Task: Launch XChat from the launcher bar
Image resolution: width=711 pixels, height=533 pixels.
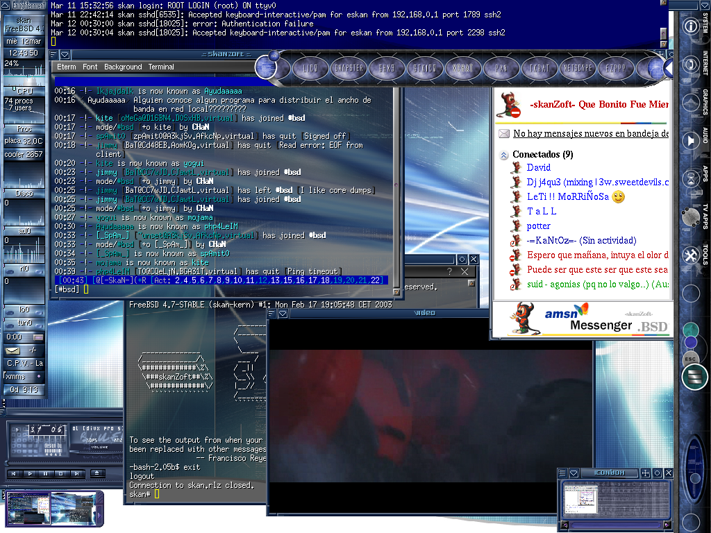Action: [463, 69]
